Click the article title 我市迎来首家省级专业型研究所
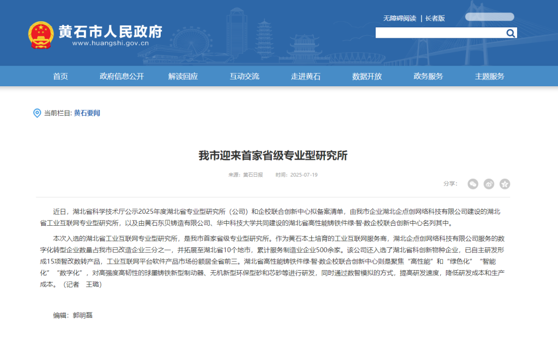The width and height of the screenshot is (558, 345). tap(273, 155)
